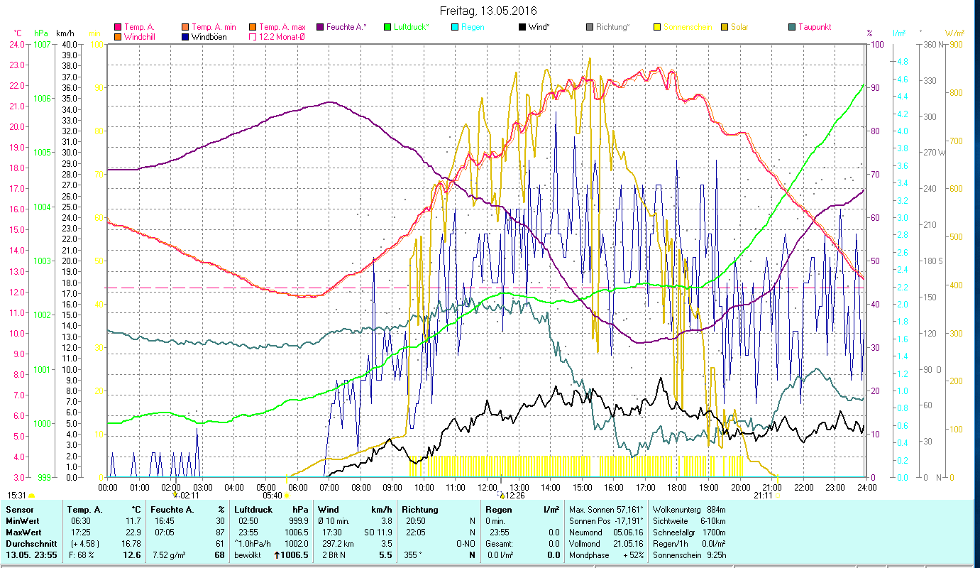Screen dimensions: 980x568
Task: Click the yellow Sonnenschein legend square
Action: [x=657, y=27]
